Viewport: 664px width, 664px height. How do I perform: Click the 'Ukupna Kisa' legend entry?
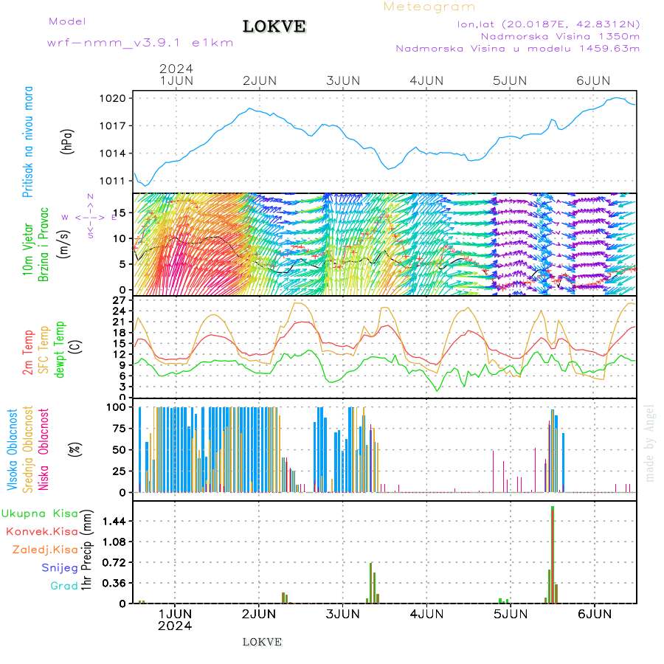pos(40,513)
